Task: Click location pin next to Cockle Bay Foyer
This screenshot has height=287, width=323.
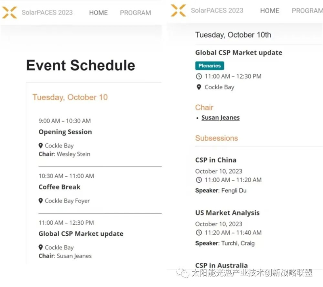Action: (x=41, y=200)
